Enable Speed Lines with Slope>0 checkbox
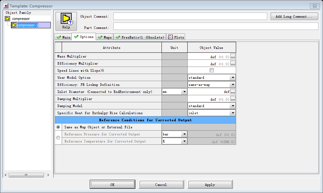 click(212, 70)
